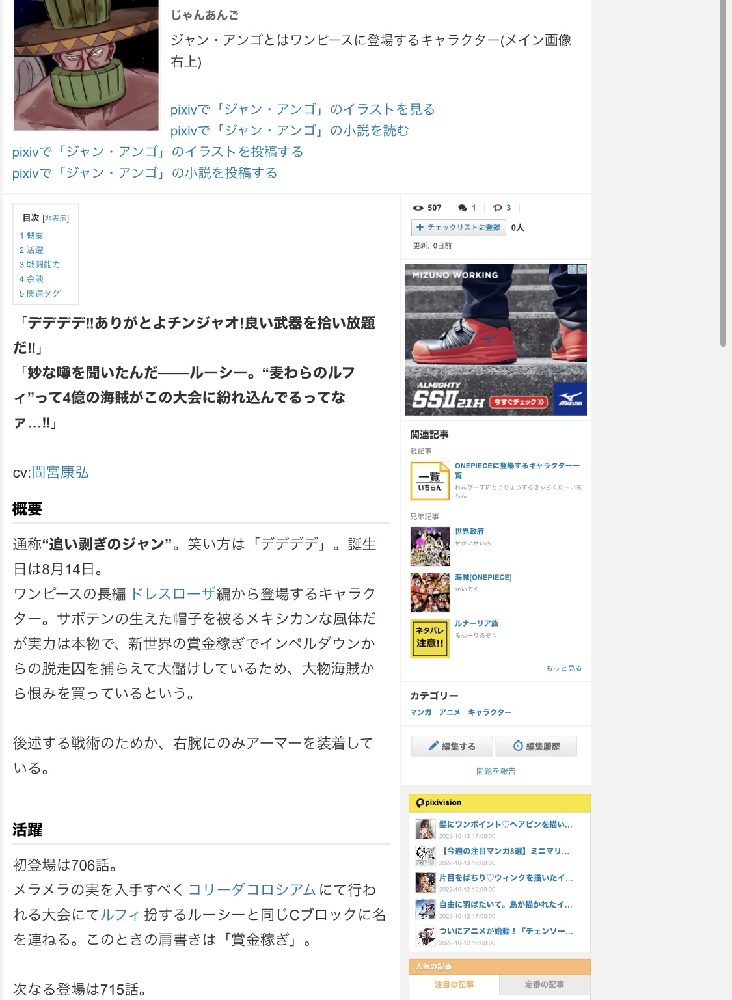The height and width of the screenshot is (1000, 732).
Task: Jump to section 1 概要 in contents
Action: 31,236
